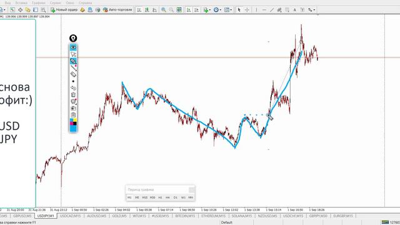
Task: Select straight line tool in floating panel
Action: coord(73,68)
